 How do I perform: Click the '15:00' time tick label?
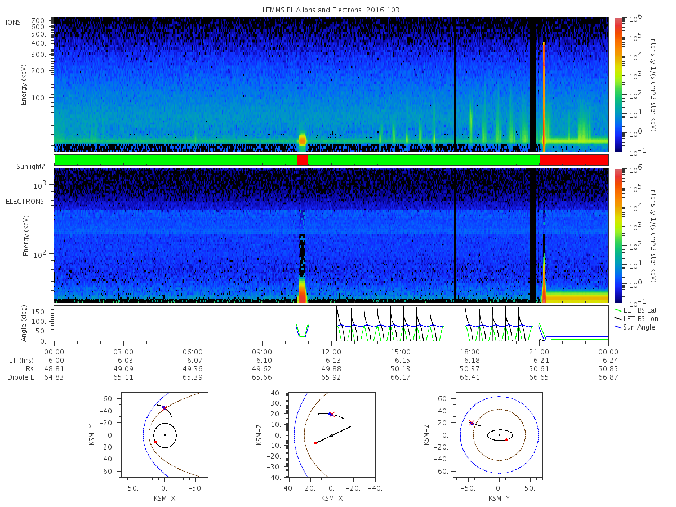point(401,352)
